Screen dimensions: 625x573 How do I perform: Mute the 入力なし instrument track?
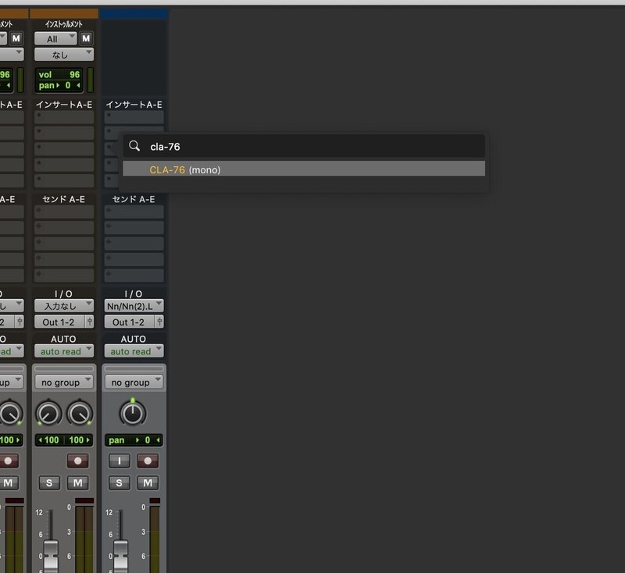tap(77, 483)
